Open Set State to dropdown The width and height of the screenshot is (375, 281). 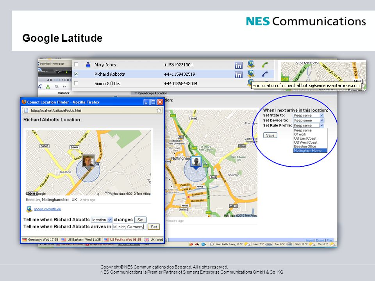pyautogui.click(x=309, y=115)
